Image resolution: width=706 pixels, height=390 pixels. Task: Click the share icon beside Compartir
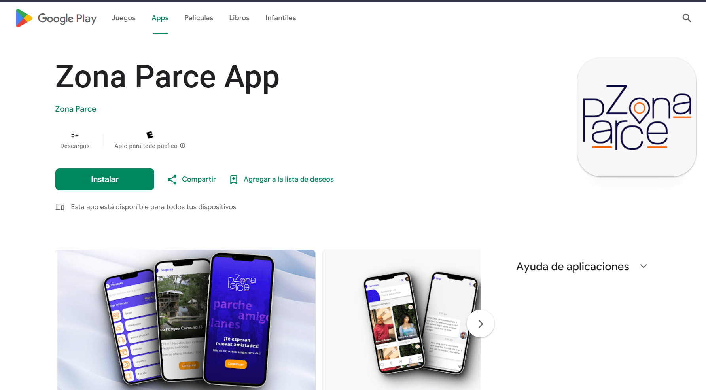172,180
